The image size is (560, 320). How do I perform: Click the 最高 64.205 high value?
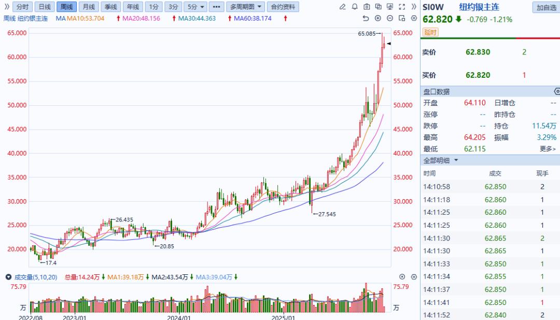(x=474, y=137)
